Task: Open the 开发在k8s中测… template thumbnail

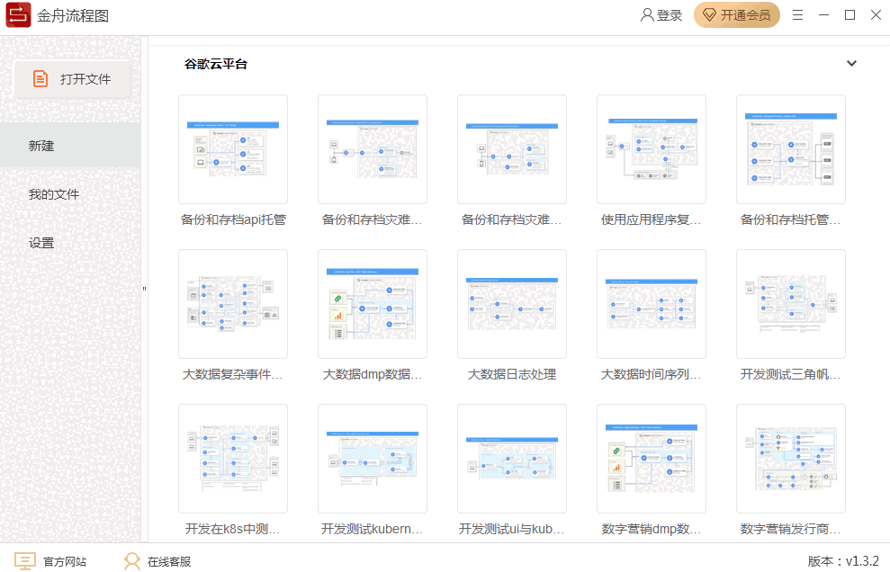Action: click(x=233, y=459)
